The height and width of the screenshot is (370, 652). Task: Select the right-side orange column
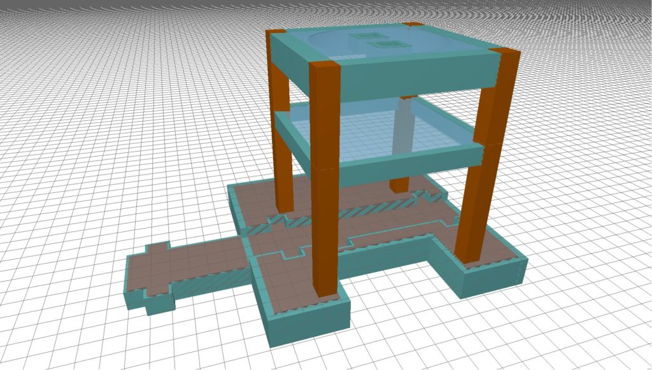point(486,156)
